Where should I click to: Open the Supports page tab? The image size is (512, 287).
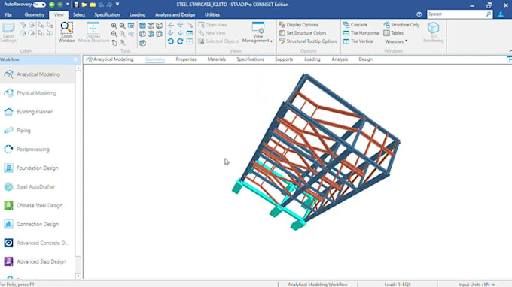tap(284, 59)
